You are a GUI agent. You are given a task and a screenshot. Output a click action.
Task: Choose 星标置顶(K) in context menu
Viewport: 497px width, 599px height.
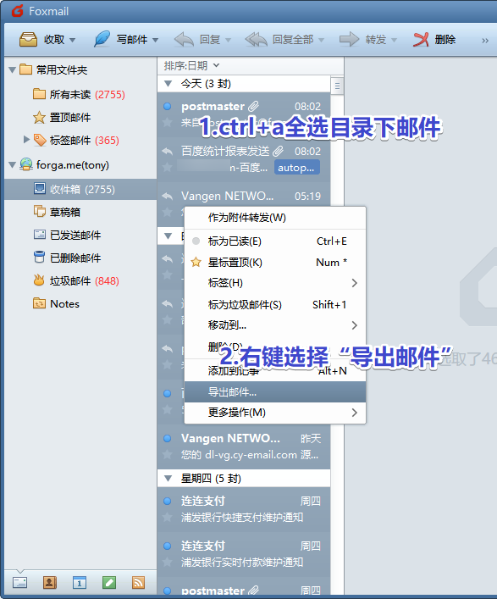coord(275,263)
